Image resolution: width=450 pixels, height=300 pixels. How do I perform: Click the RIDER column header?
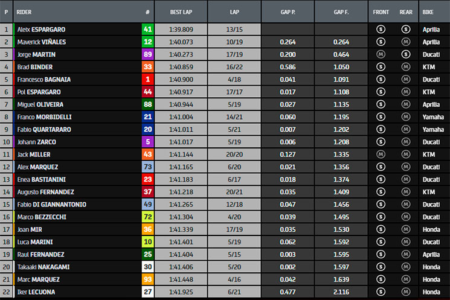click(24, 11)
